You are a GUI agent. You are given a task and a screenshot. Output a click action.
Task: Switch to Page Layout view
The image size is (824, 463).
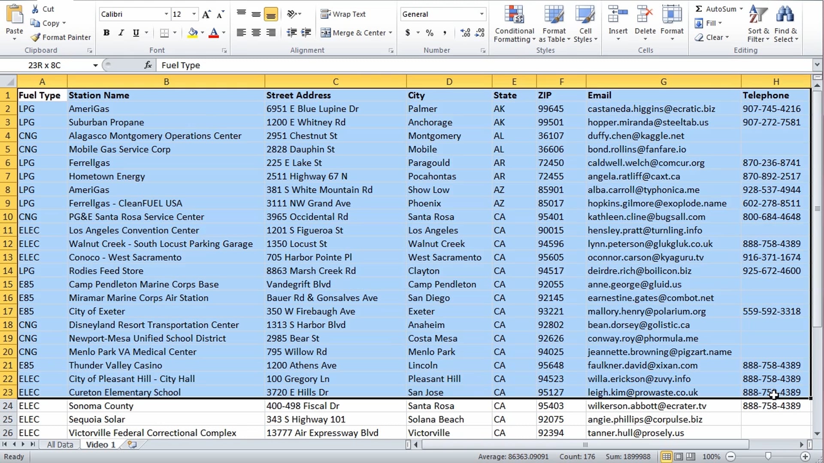679,457
